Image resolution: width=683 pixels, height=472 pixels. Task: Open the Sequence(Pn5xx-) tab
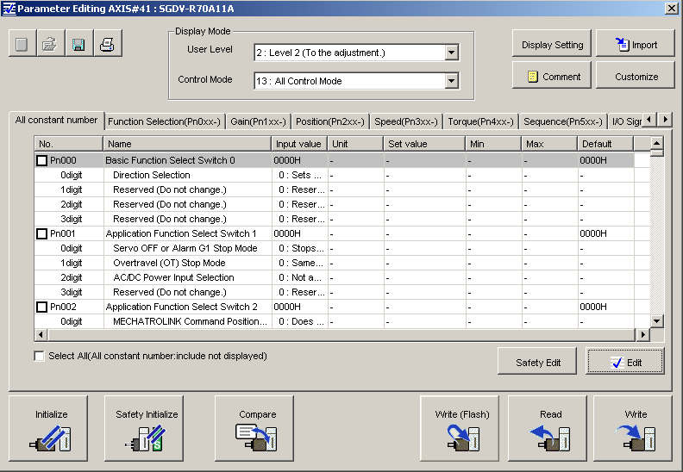(563, 121)
